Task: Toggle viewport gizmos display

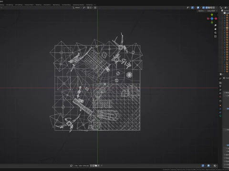Action: pos(192,8)
